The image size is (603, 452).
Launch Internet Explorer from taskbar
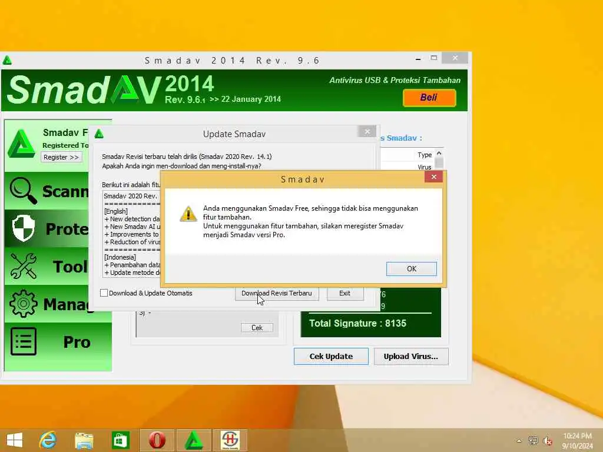click(48, 440)
